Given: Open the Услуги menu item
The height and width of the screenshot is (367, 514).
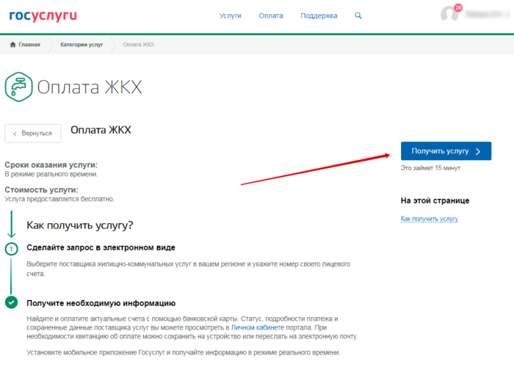Looking at the screenshot, I should tap(230, 15).
